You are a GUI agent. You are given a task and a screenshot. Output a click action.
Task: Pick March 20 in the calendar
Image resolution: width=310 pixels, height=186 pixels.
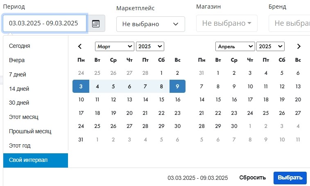tap(129, 113)
